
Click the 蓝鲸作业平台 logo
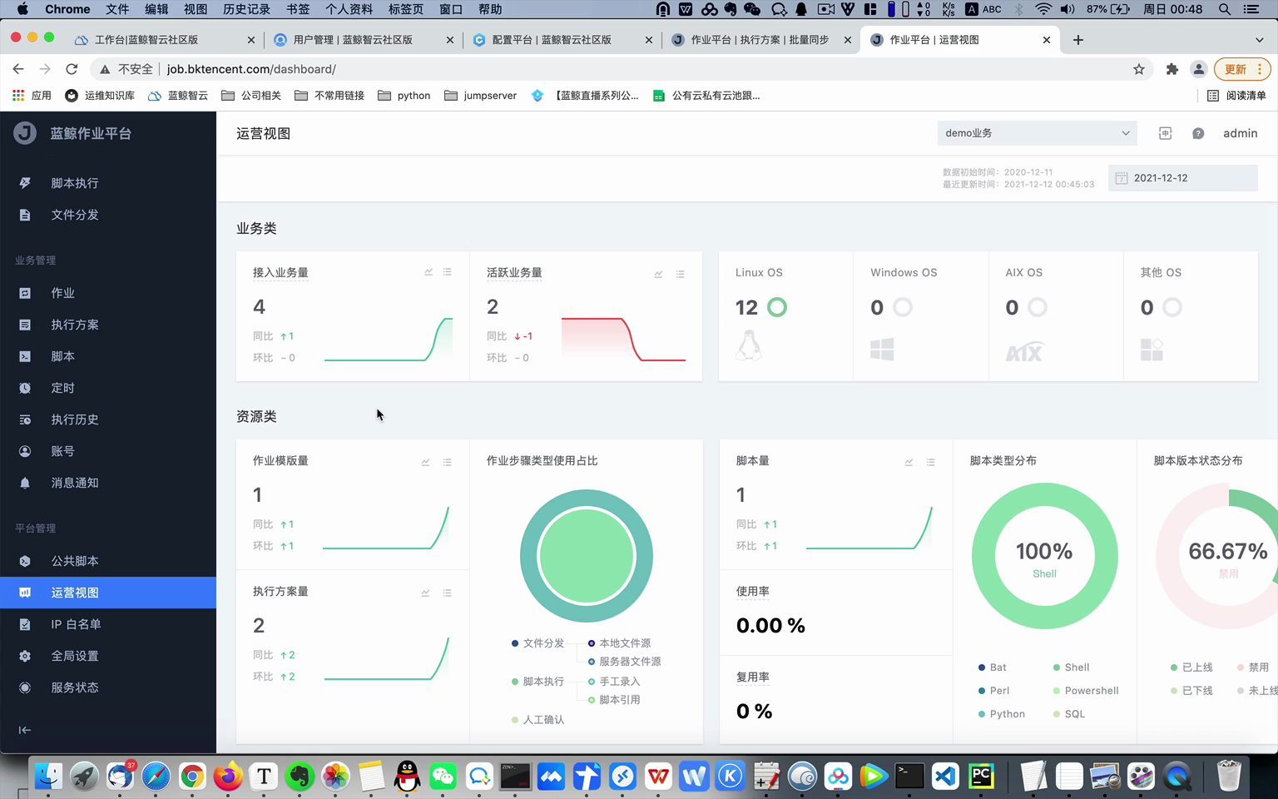[25, 133]
